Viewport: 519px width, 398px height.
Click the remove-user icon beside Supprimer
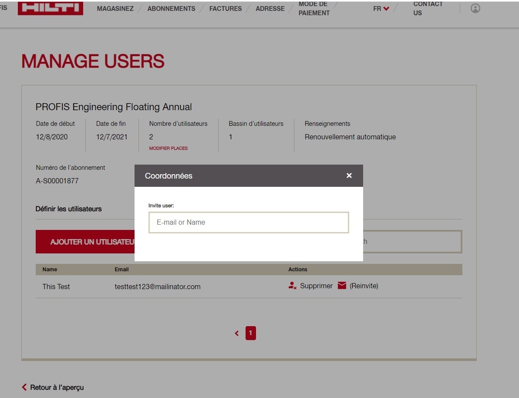[293, 286]
